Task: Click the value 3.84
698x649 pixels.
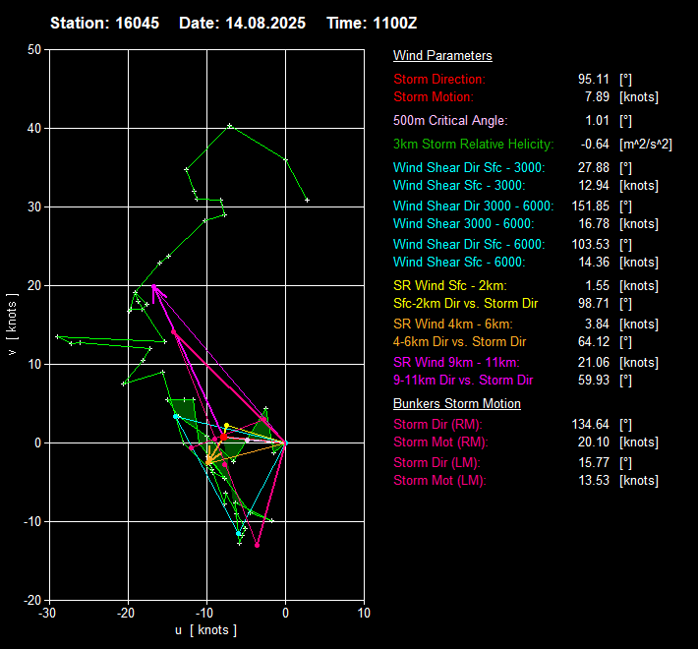Action: [x=597, y=324]
